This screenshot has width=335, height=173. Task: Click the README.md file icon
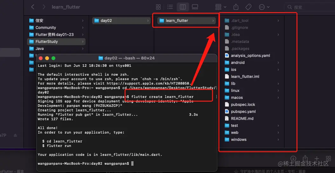[x=227, y=119]
